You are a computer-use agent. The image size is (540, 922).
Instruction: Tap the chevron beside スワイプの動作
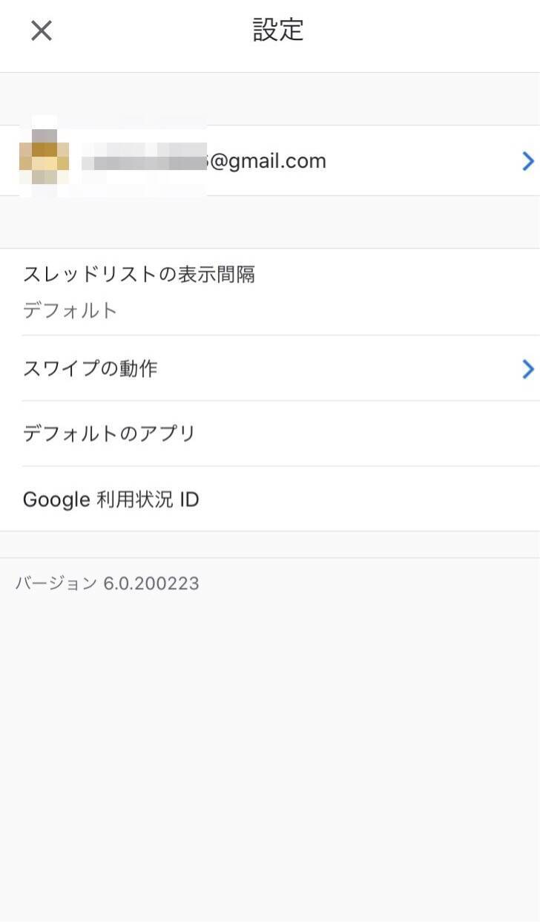click(527, 369)
